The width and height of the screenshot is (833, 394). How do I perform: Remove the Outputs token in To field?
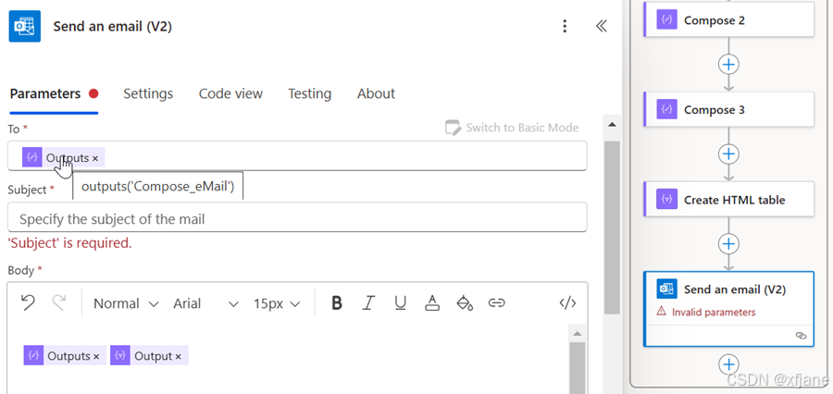point(95,158)
